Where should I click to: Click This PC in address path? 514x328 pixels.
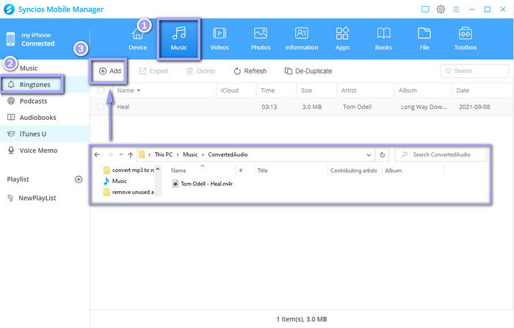(x=163, y=154)
